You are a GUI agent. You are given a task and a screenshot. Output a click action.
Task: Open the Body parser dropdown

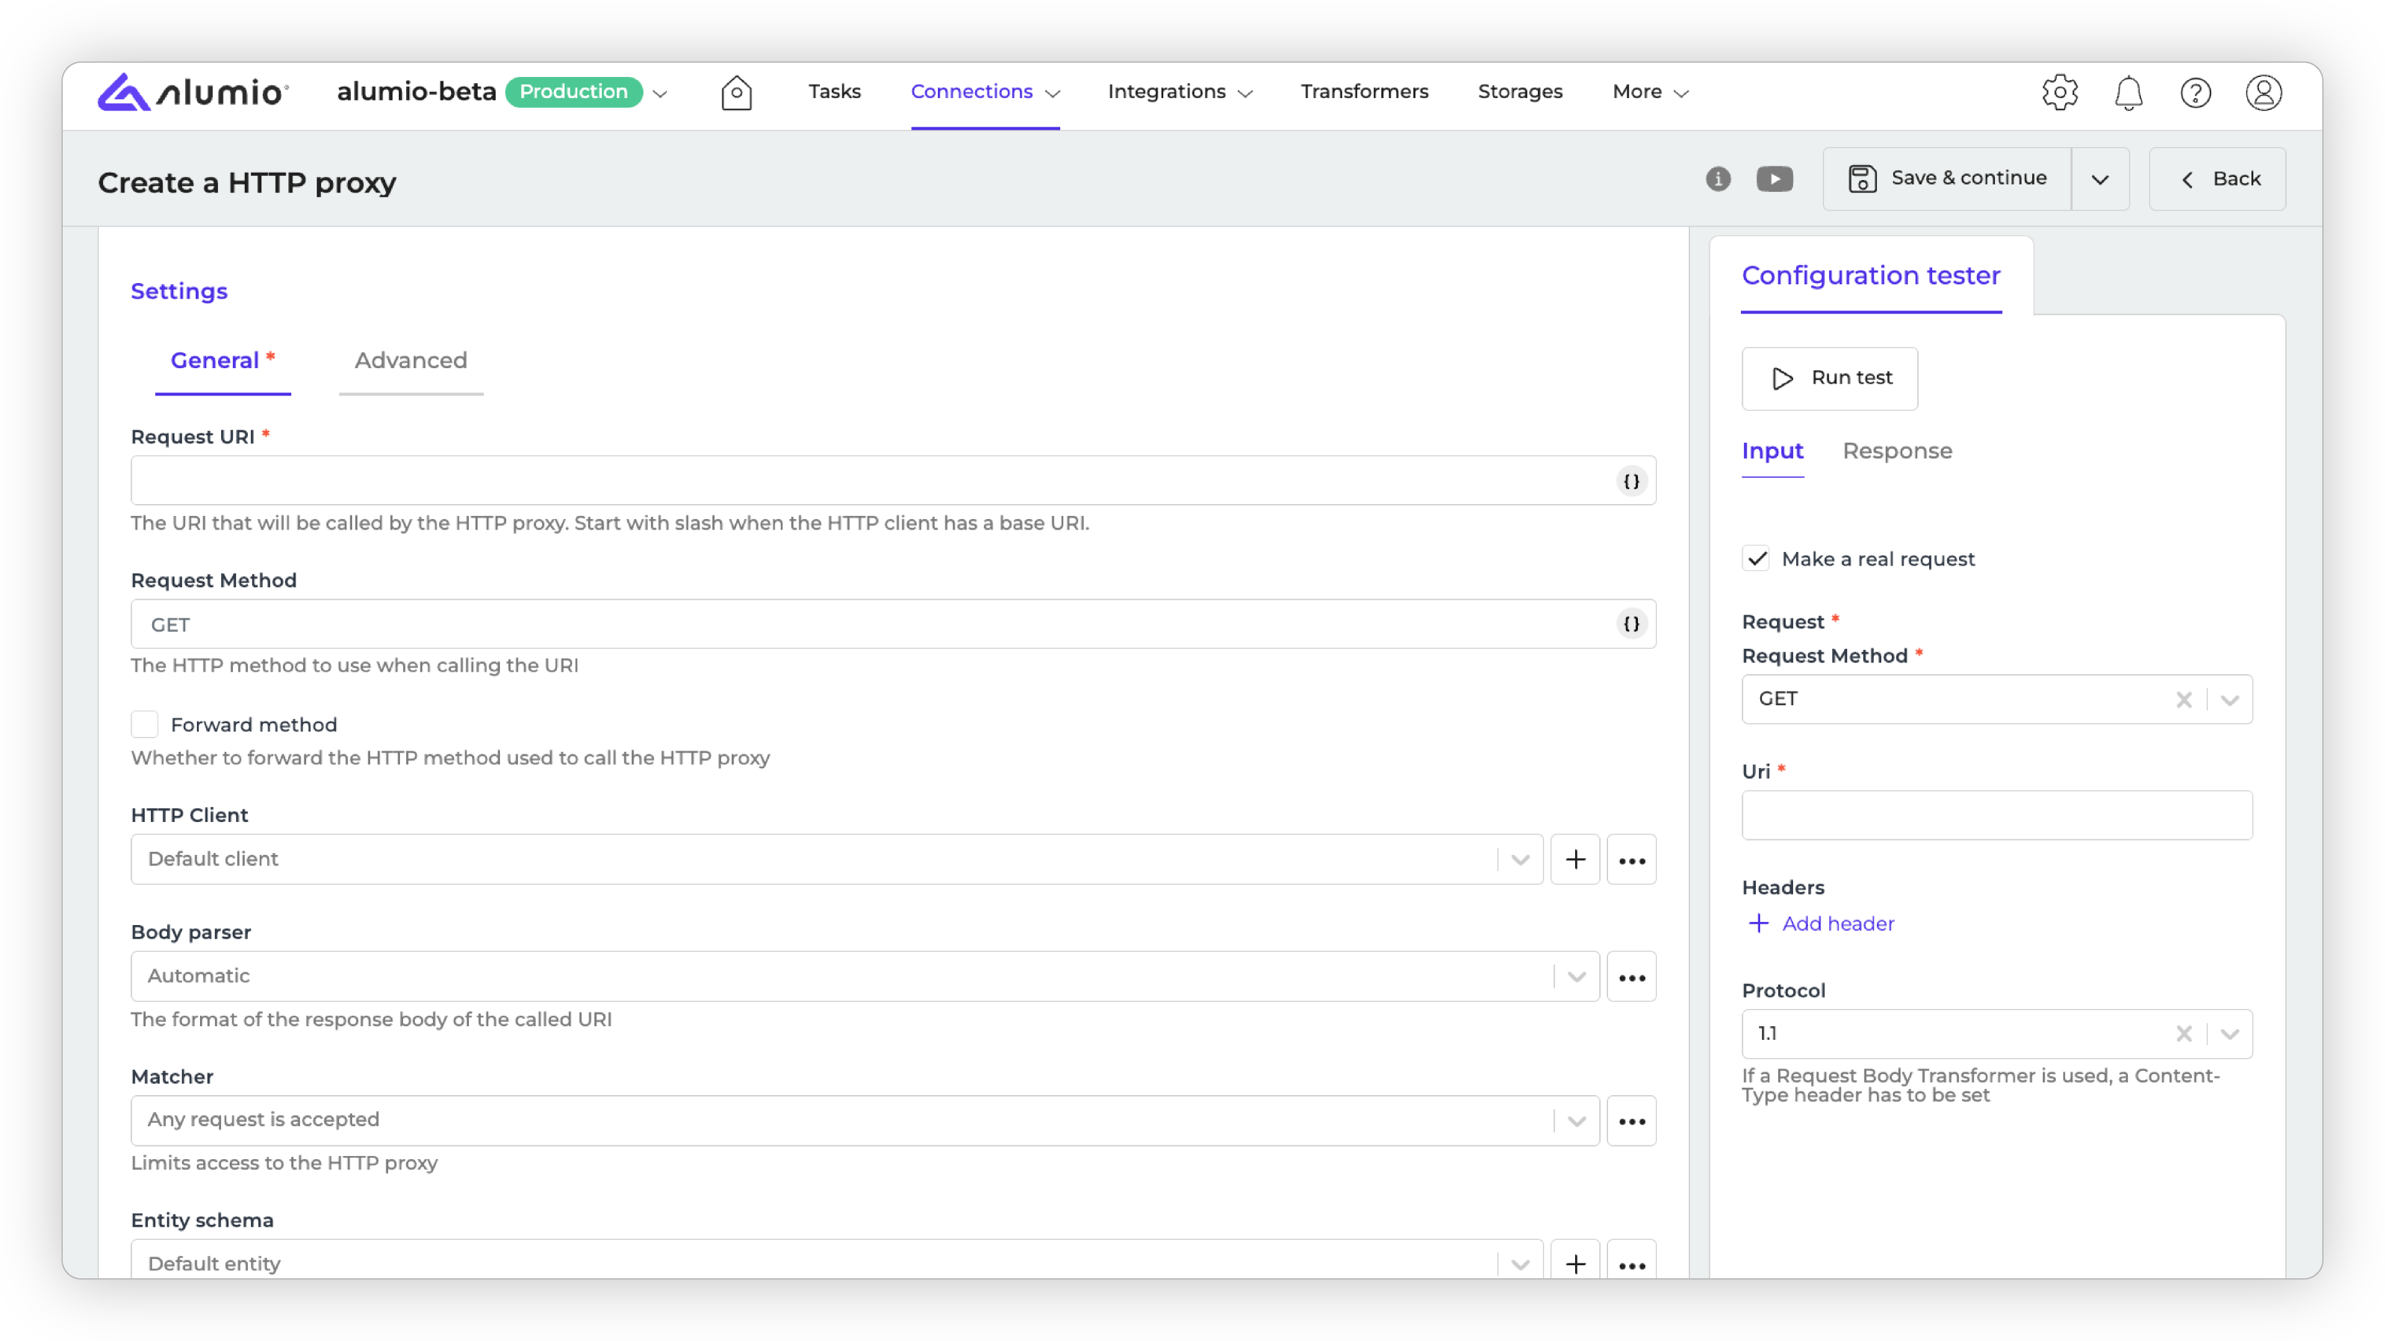pyautogui.click(x=1576, y=977)
